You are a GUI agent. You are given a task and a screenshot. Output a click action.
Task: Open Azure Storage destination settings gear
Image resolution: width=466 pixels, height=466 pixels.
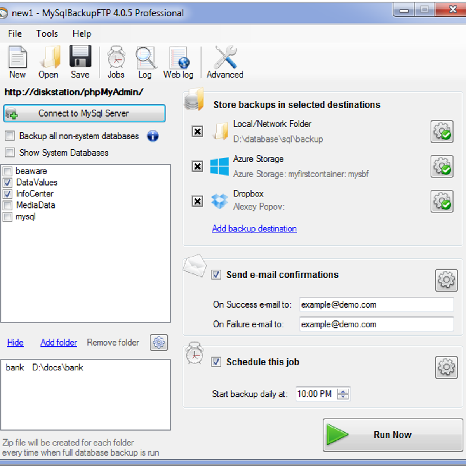[x=442, y=167]
